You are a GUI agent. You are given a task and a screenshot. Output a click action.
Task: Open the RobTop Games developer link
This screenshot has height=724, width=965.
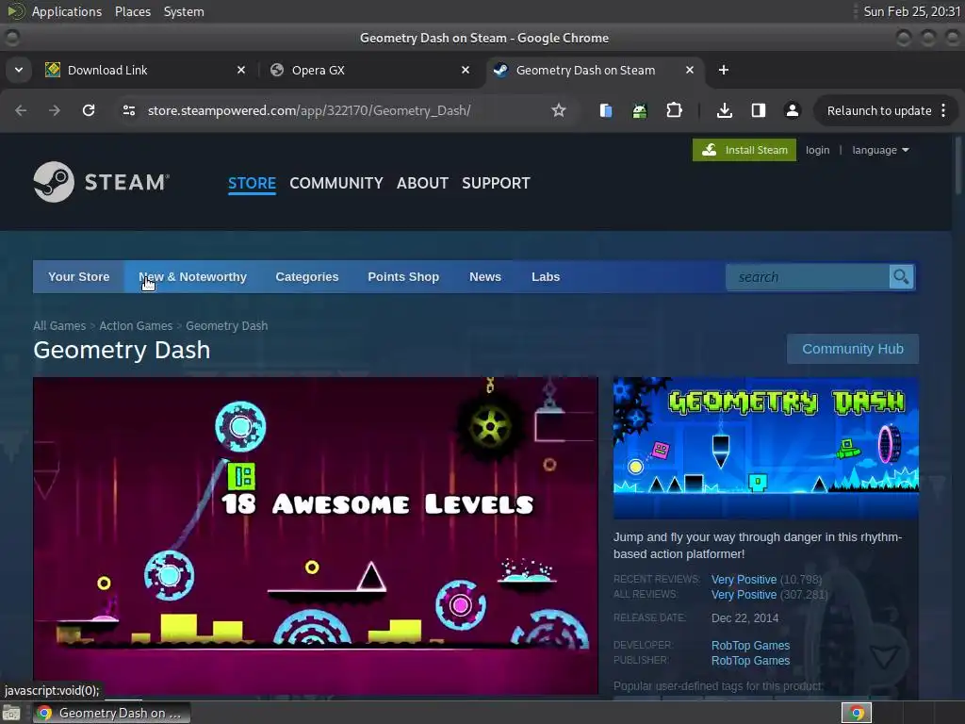click(x=750, y=645)
